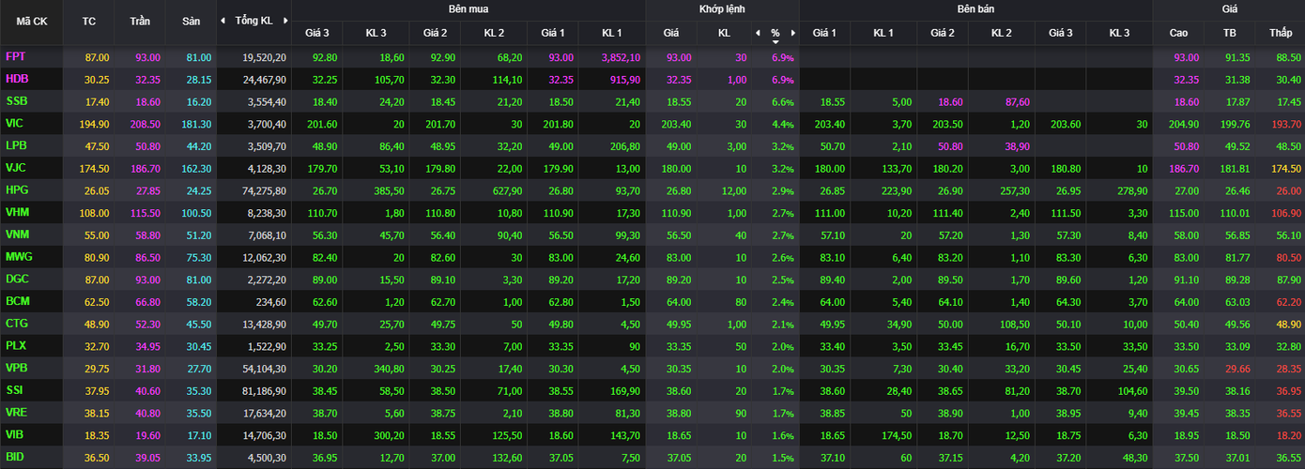Click the right arrow beside % column
Viewport: 1305px width, 469px height.
coord(792,33)
